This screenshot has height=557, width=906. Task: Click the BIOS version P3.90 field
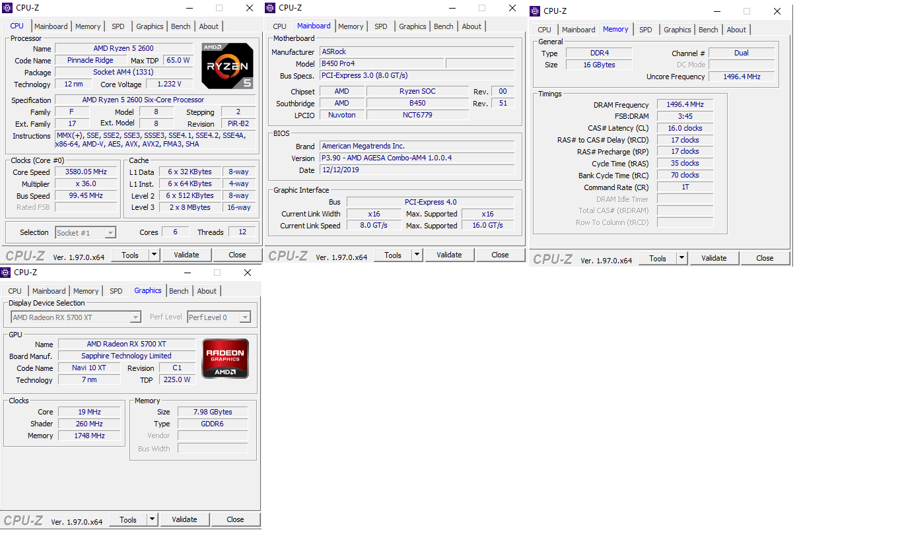[417, 158]
